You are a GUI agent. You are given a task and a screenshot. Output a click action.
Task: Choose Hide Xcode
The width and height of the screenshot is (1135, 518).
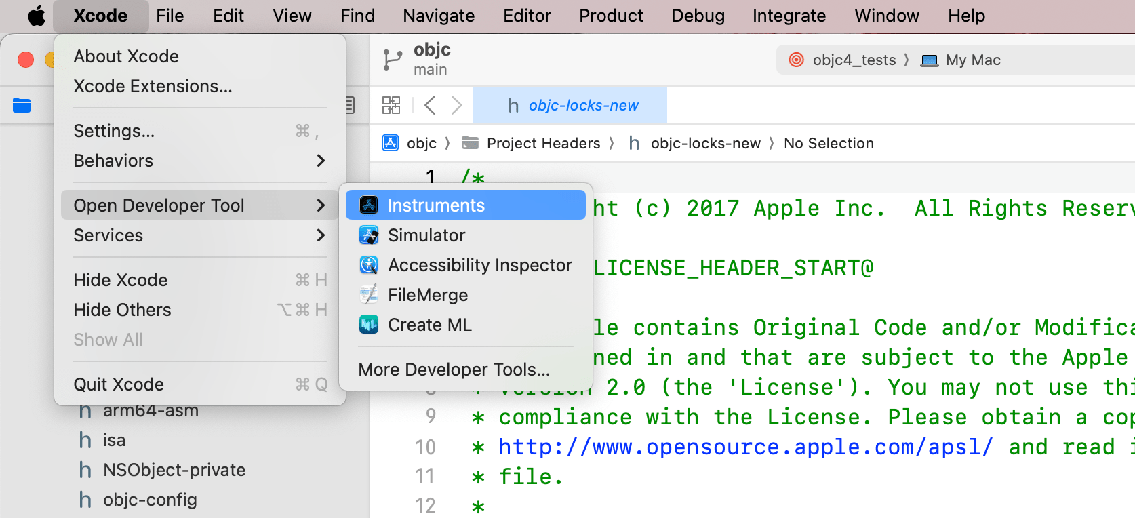[x=200, y=280]
